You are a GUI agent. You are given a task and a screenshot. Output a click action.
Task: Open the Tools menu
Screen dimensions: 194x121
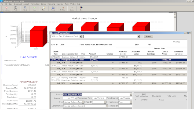click(x=67, y=4)
